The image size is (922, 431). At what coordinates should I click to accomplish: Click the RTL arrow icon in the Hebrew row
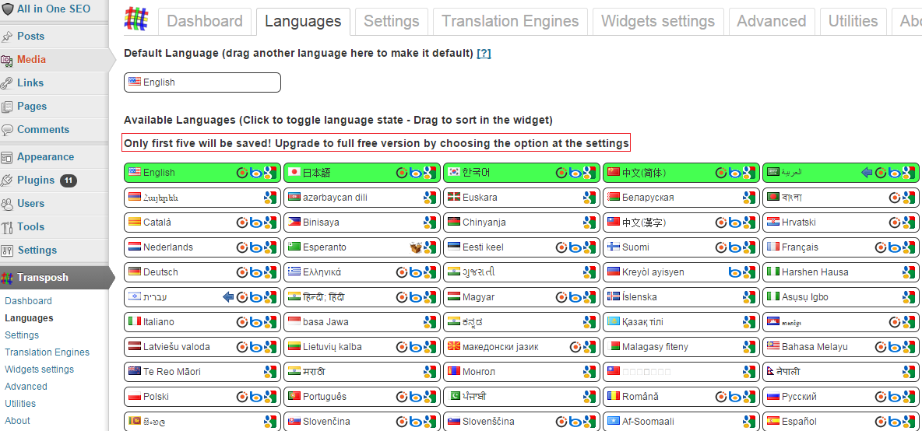tap(228, 297)
